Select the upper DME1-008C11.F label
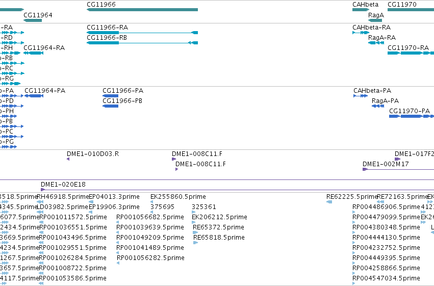This screenshot has height=286, width=434. pos(197,154)
